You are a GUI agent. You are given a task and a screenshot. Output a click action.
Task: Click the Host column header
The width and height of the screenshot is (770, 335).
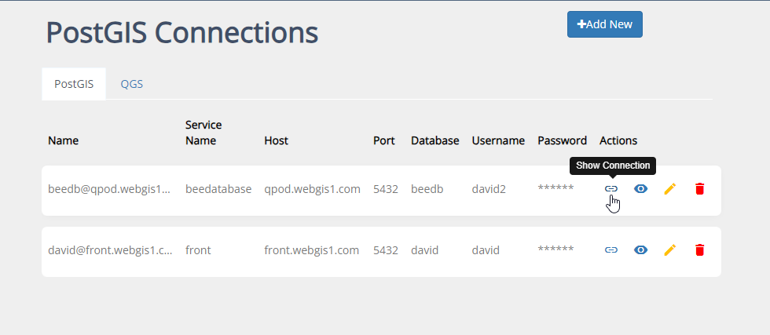(x=276, y=141)
